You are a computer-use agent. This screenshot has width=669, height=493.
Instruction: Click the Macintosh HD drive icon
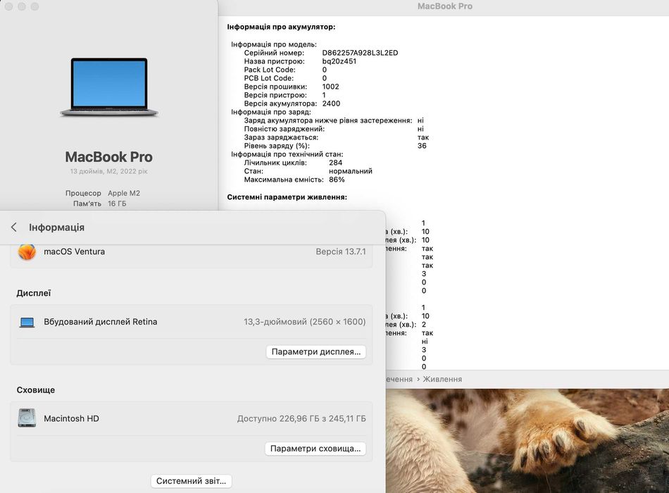coord(27,418)
